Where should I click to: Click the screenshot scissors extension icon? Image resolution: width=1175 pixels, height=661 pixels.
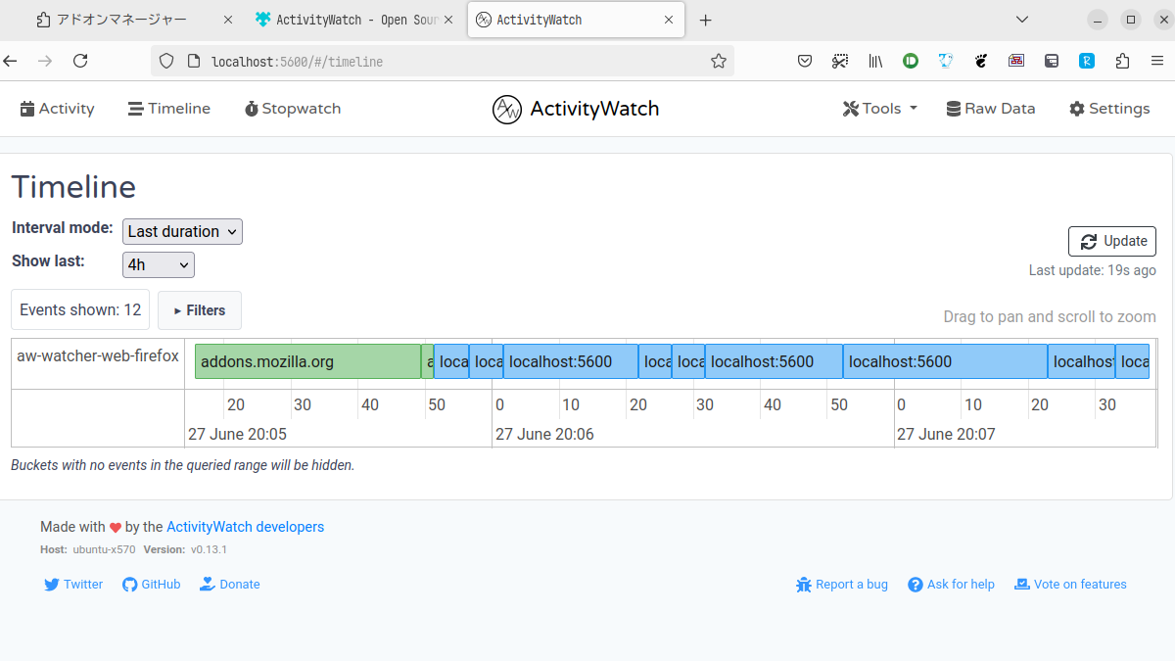(x=840, y=61)
